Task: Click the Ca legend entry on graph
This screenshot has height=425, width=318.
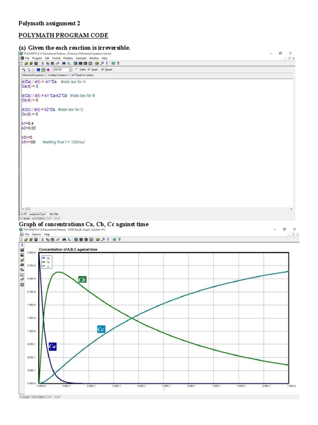Action: (46, 258)
